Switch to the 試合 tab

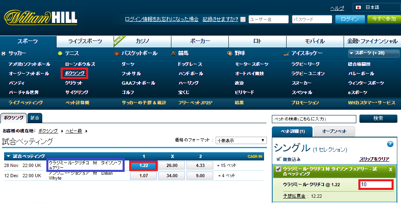point(35,118)
